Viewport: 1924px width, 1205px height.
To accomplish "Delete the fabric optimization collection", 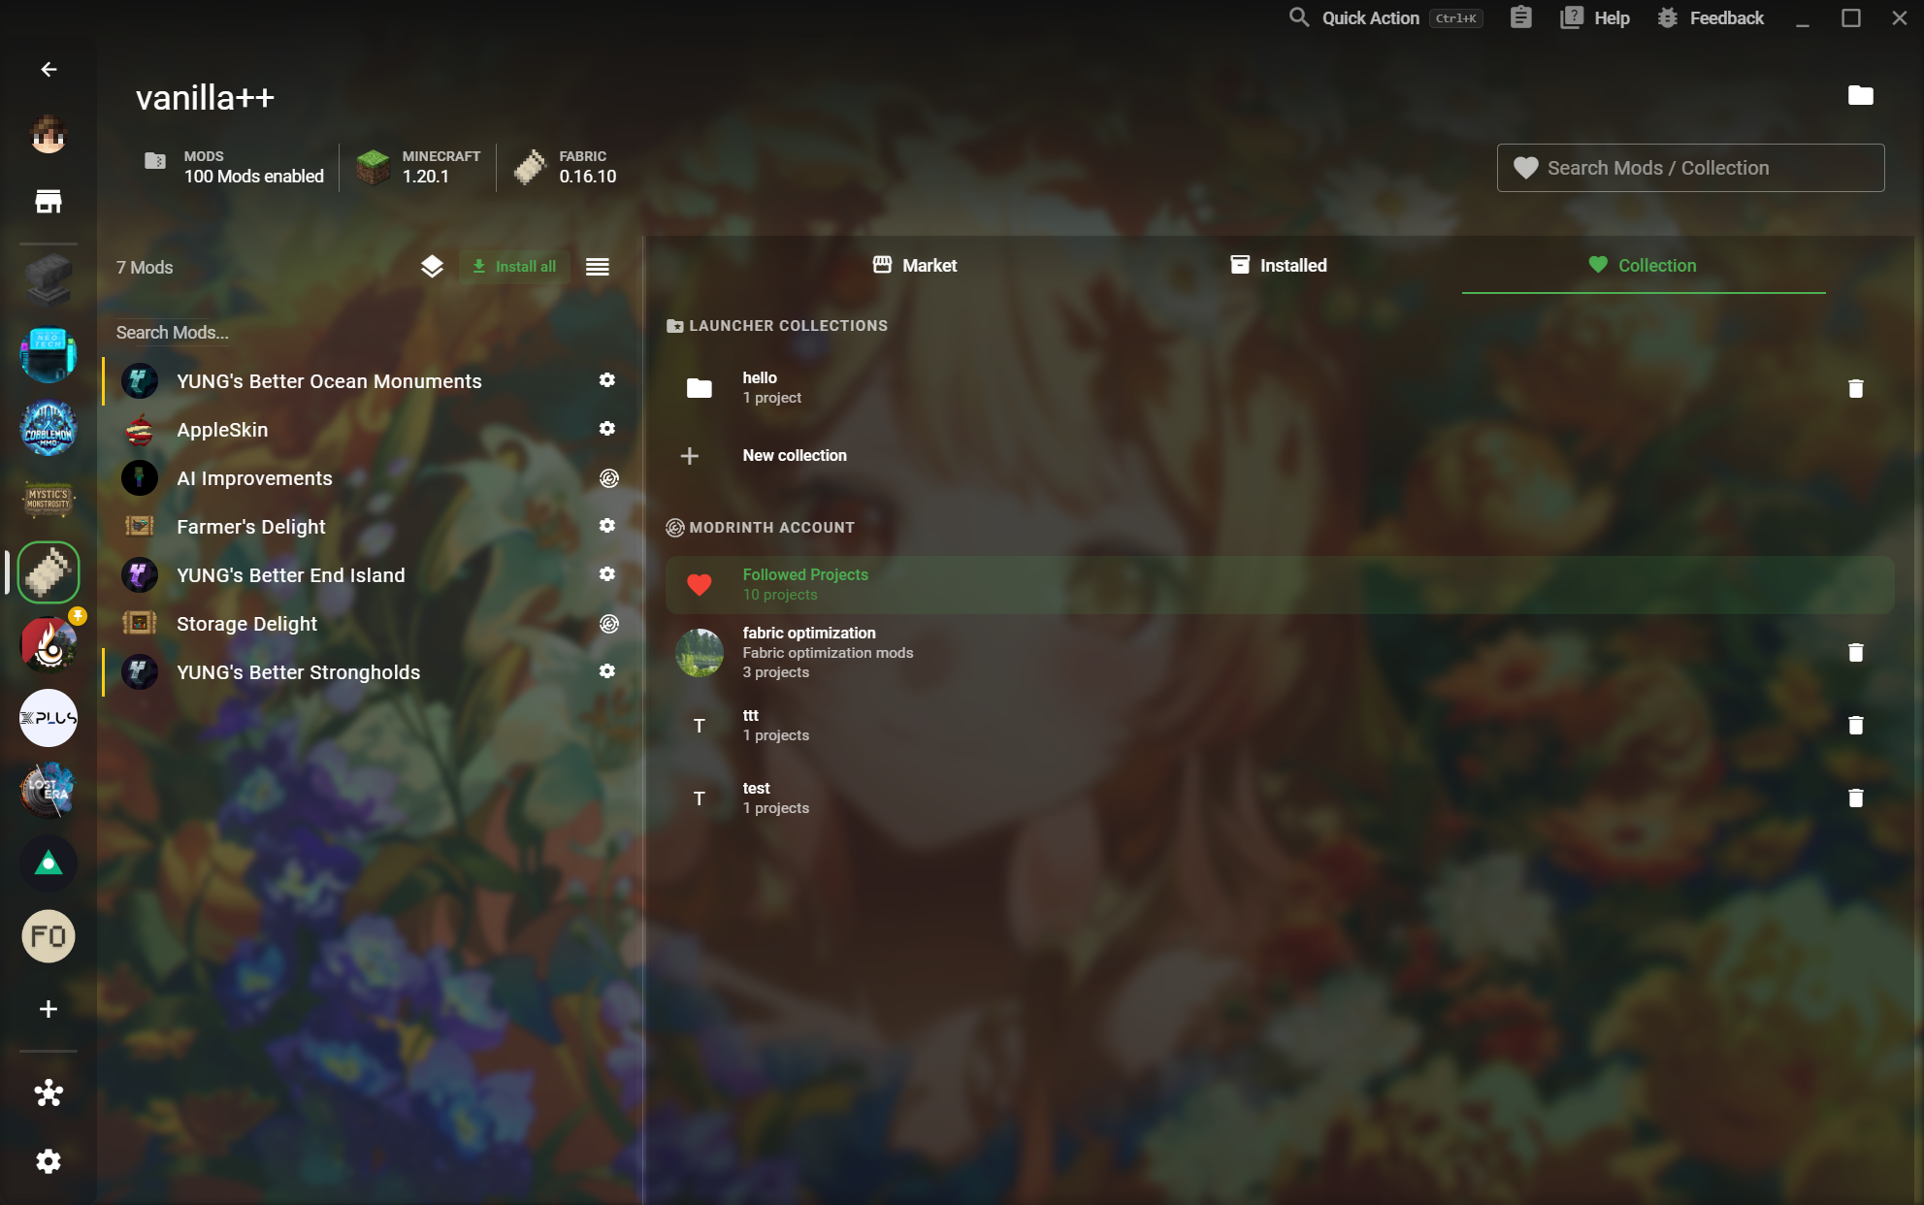I will point(1855,652).
